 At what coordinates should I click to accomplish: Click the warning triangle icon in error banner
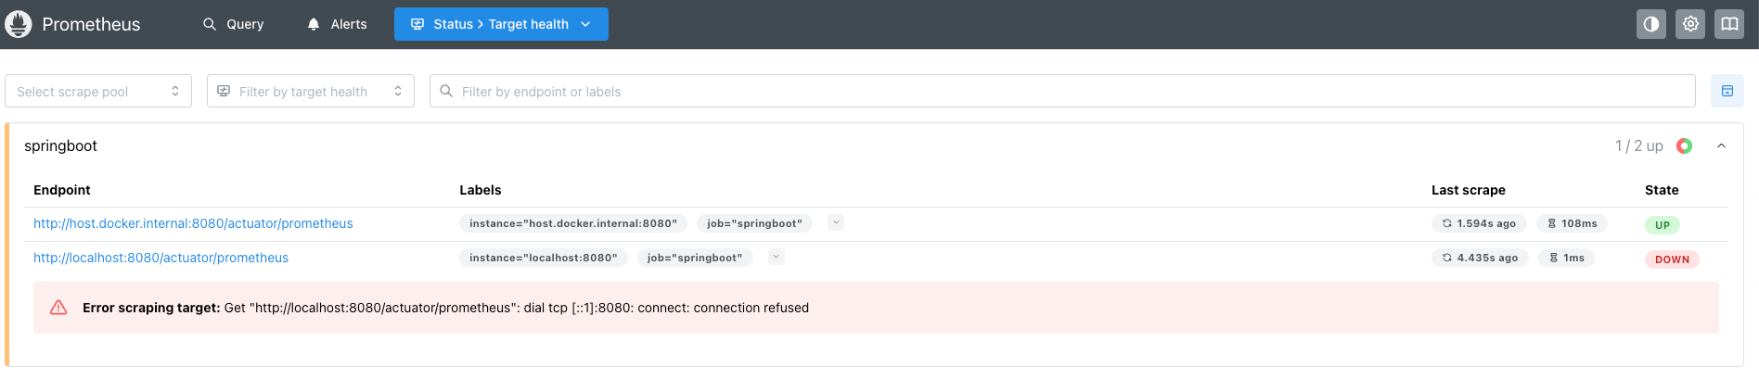58,308
